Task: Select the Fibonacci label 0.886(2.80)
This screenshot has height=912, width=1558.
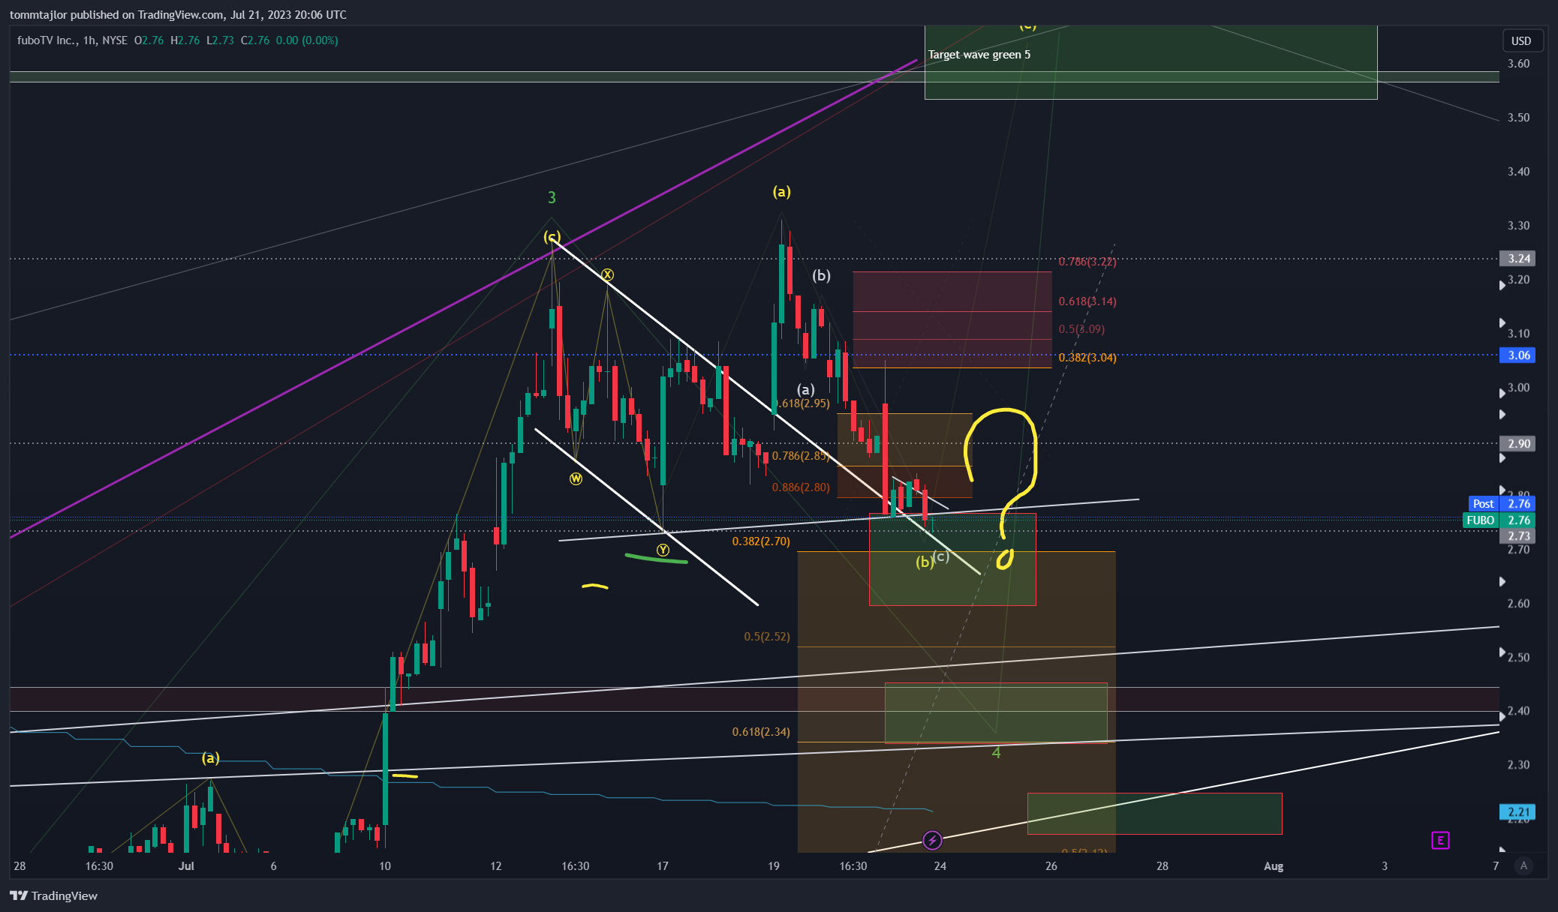Action: tap(801, 487)
